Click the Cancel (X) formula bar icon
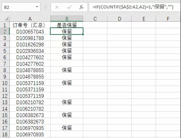Screen dimensions: 181x138 tap(57, 7)
